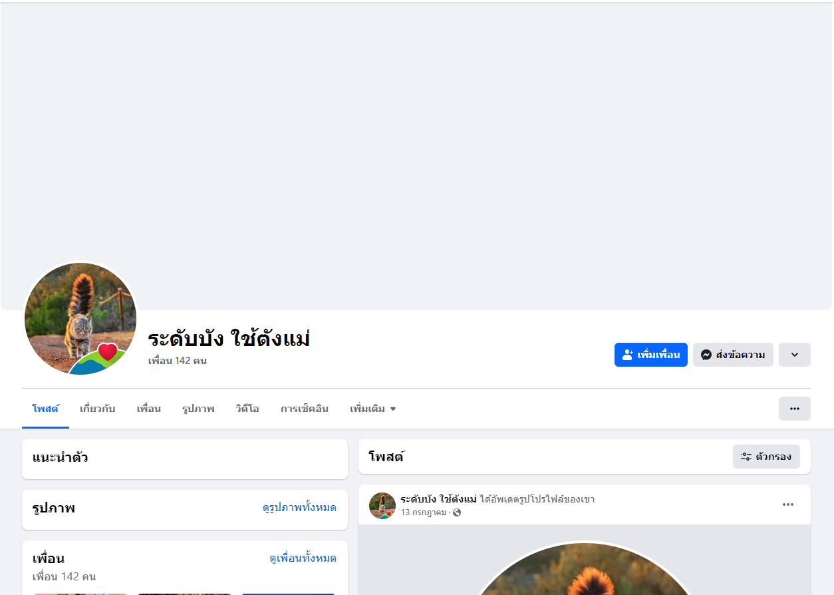
Task: Click the Messenger icon in ส่งข้อความ button
Action: [x=706, y=355]
